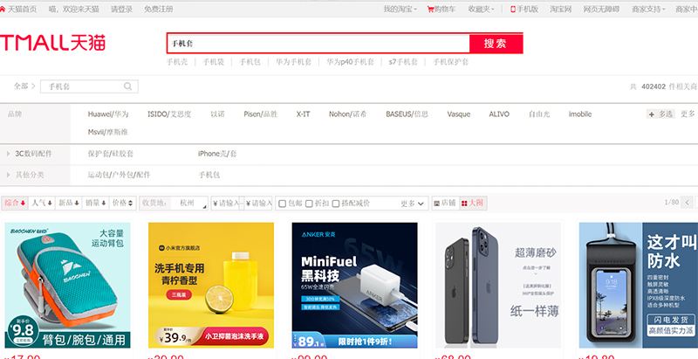The image size is (698, 359).
Task: Select suggested search 华为手机套
Action: click(293, 62)
